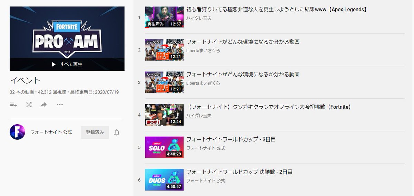Open thumbnail of playlist video number 2
The width and height of the screenshot is (414, 196).
coord(164,50)
